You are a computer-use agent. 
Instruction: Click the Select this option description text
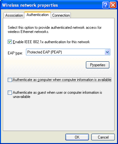tap(55, 29)
